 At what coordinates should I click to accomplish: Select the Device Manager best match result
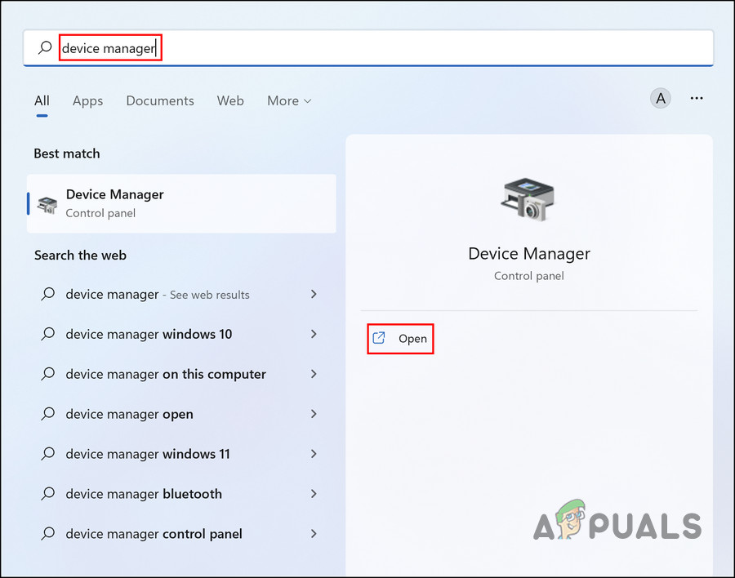[181, 203]
